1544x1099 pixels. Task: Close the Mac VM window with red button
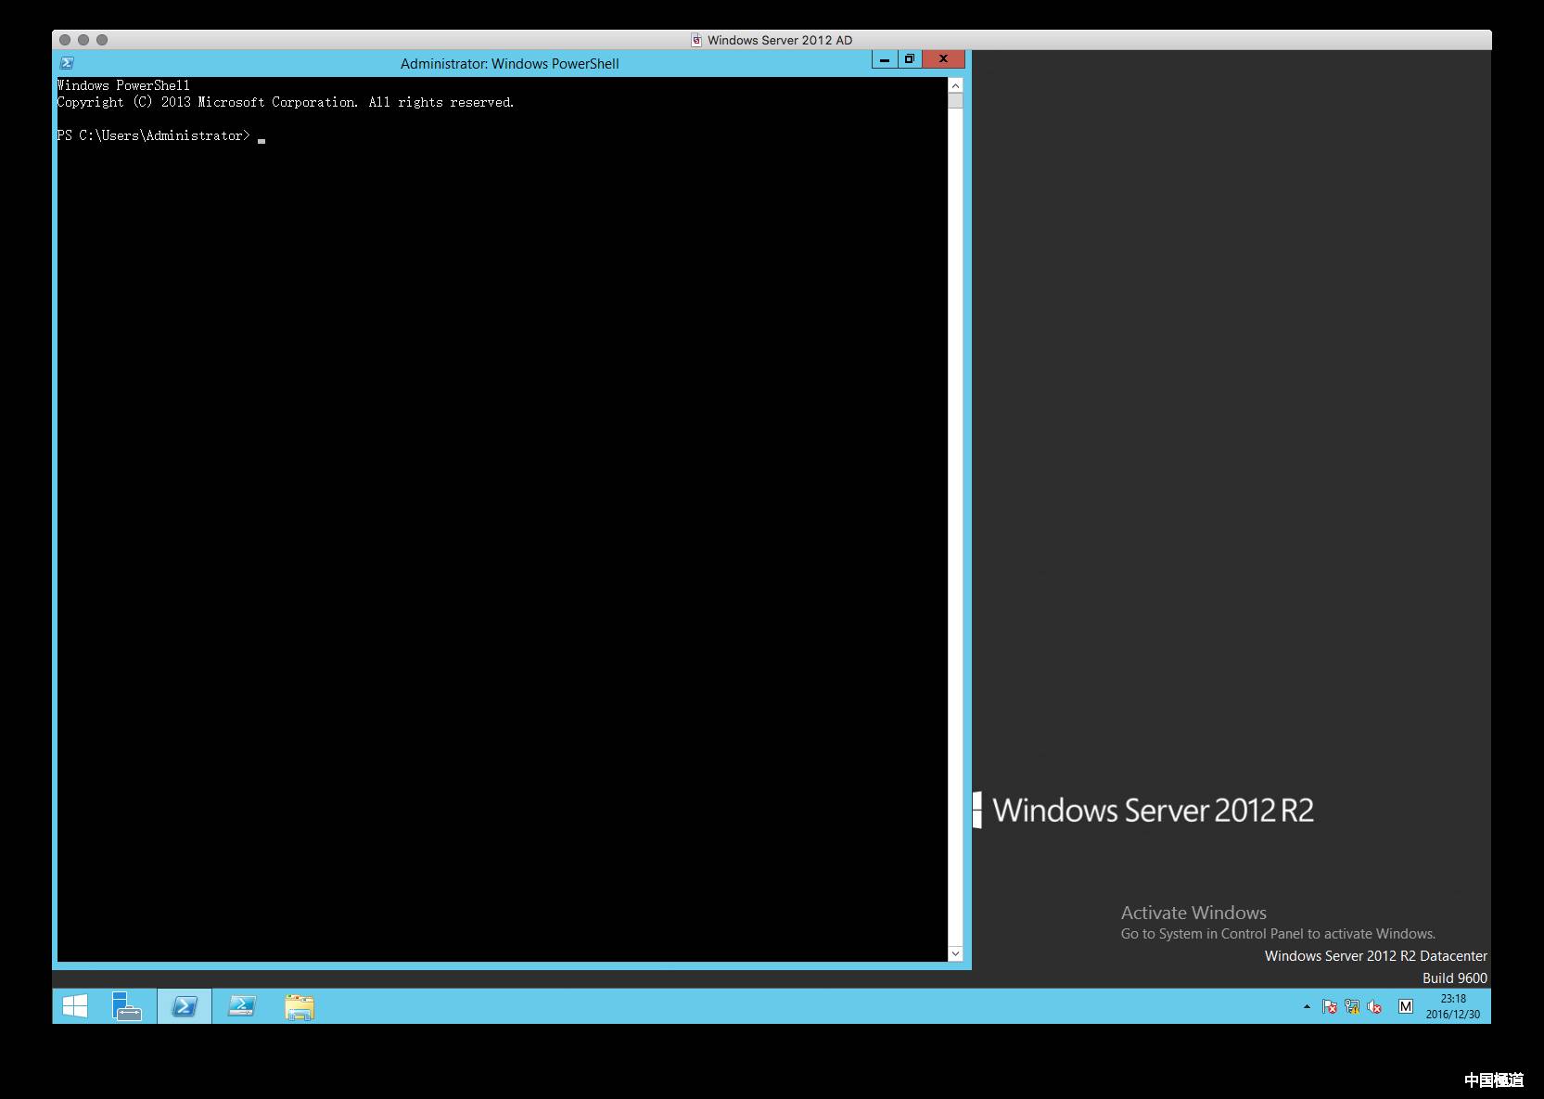(64, 40)
